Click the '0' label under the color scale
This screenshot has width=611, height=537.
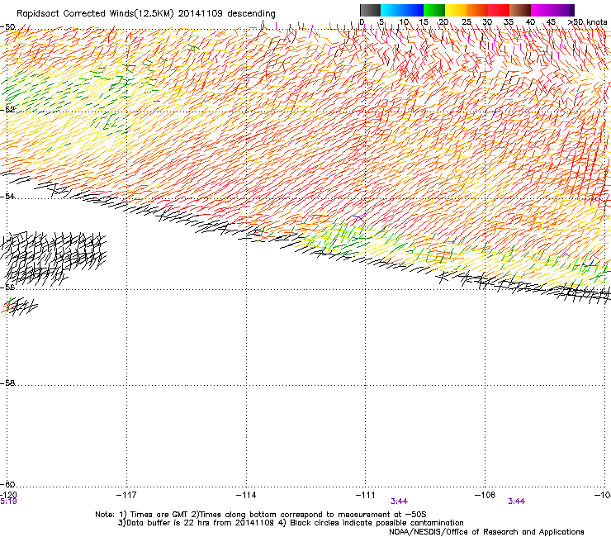click(362, 21)
